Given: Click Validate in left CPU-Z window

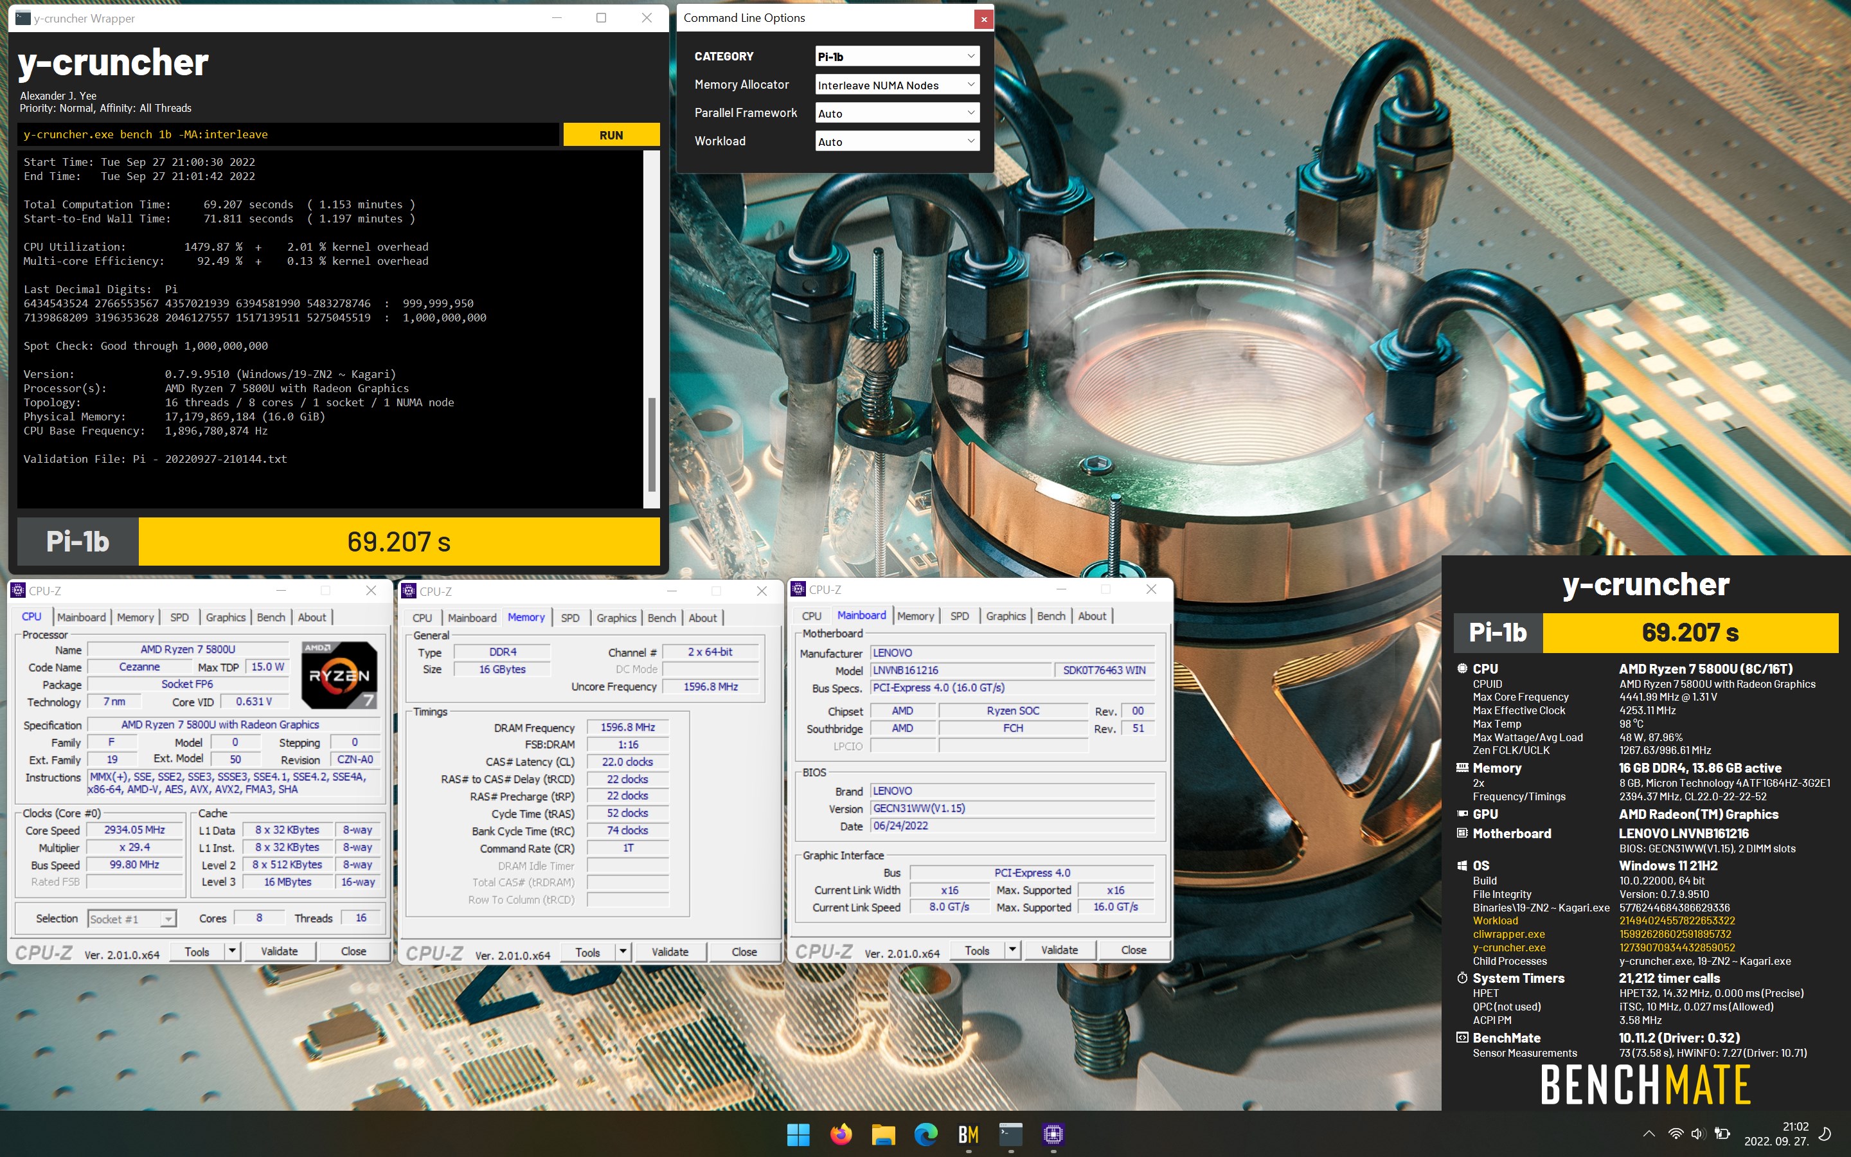Looking at the screenshot, I should coord(279,952).
